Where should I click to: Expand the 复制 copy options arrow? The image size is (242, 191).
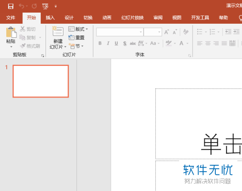coord(40,38)
